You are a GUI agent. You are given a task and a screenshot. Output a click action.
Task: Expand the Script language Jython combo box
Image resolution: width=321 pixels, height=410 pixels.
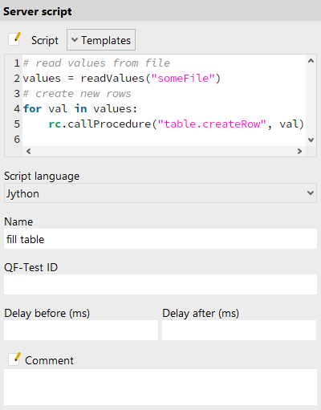pos(160,193)
